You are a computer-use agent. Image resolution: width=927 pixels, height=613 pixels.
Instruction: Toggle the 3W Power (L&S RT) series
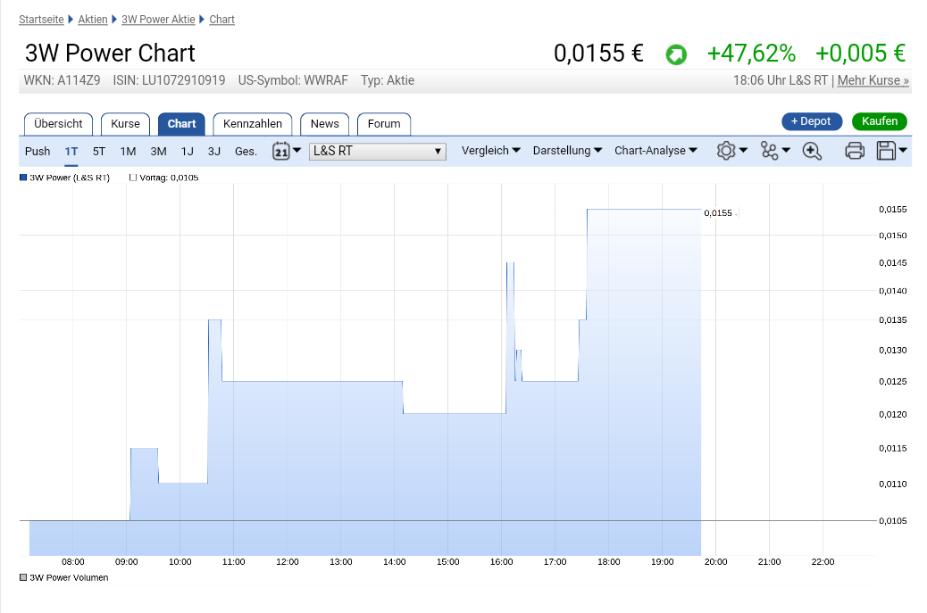23,178
